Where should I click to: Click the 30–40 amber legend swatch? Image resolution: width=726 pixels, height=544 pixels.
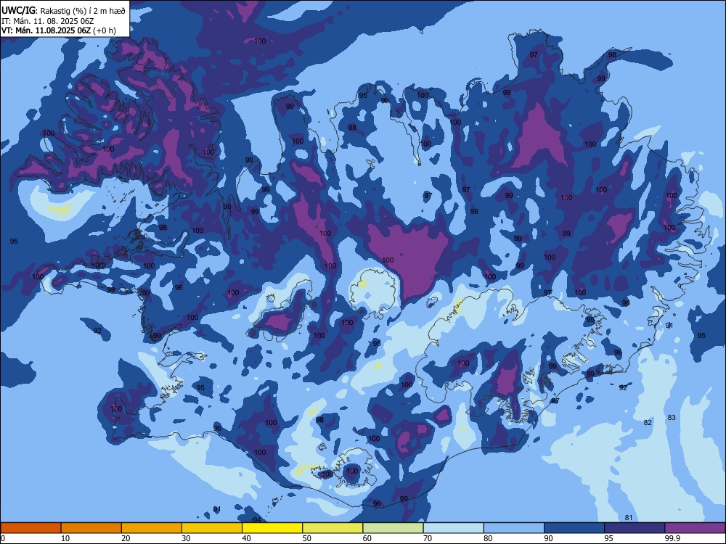[x=212, y=528]
